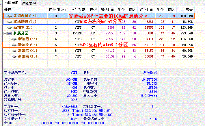Collapse the 扩展分区 tree node
This screenshot has width=205, height=126.
tap(5, 33)
